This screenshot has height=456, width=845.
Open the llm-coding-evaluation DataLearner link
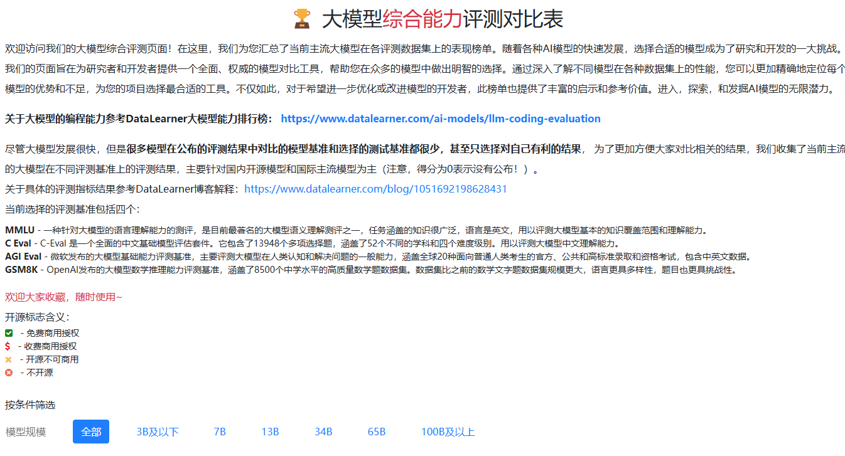(441, 119)
